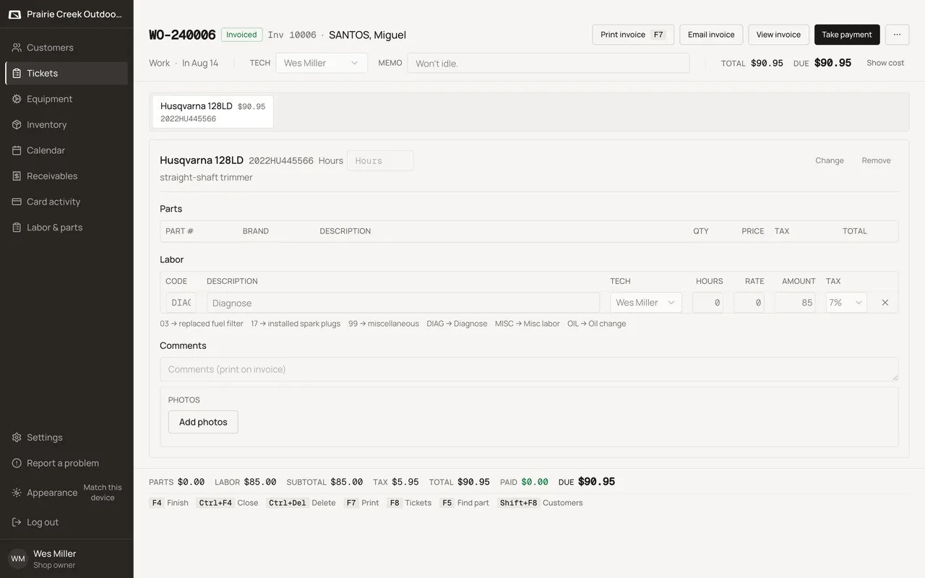925x578 pixels.
Task: Click the 'MISC → Misc labor' shortcut
Action: (528, 324)
